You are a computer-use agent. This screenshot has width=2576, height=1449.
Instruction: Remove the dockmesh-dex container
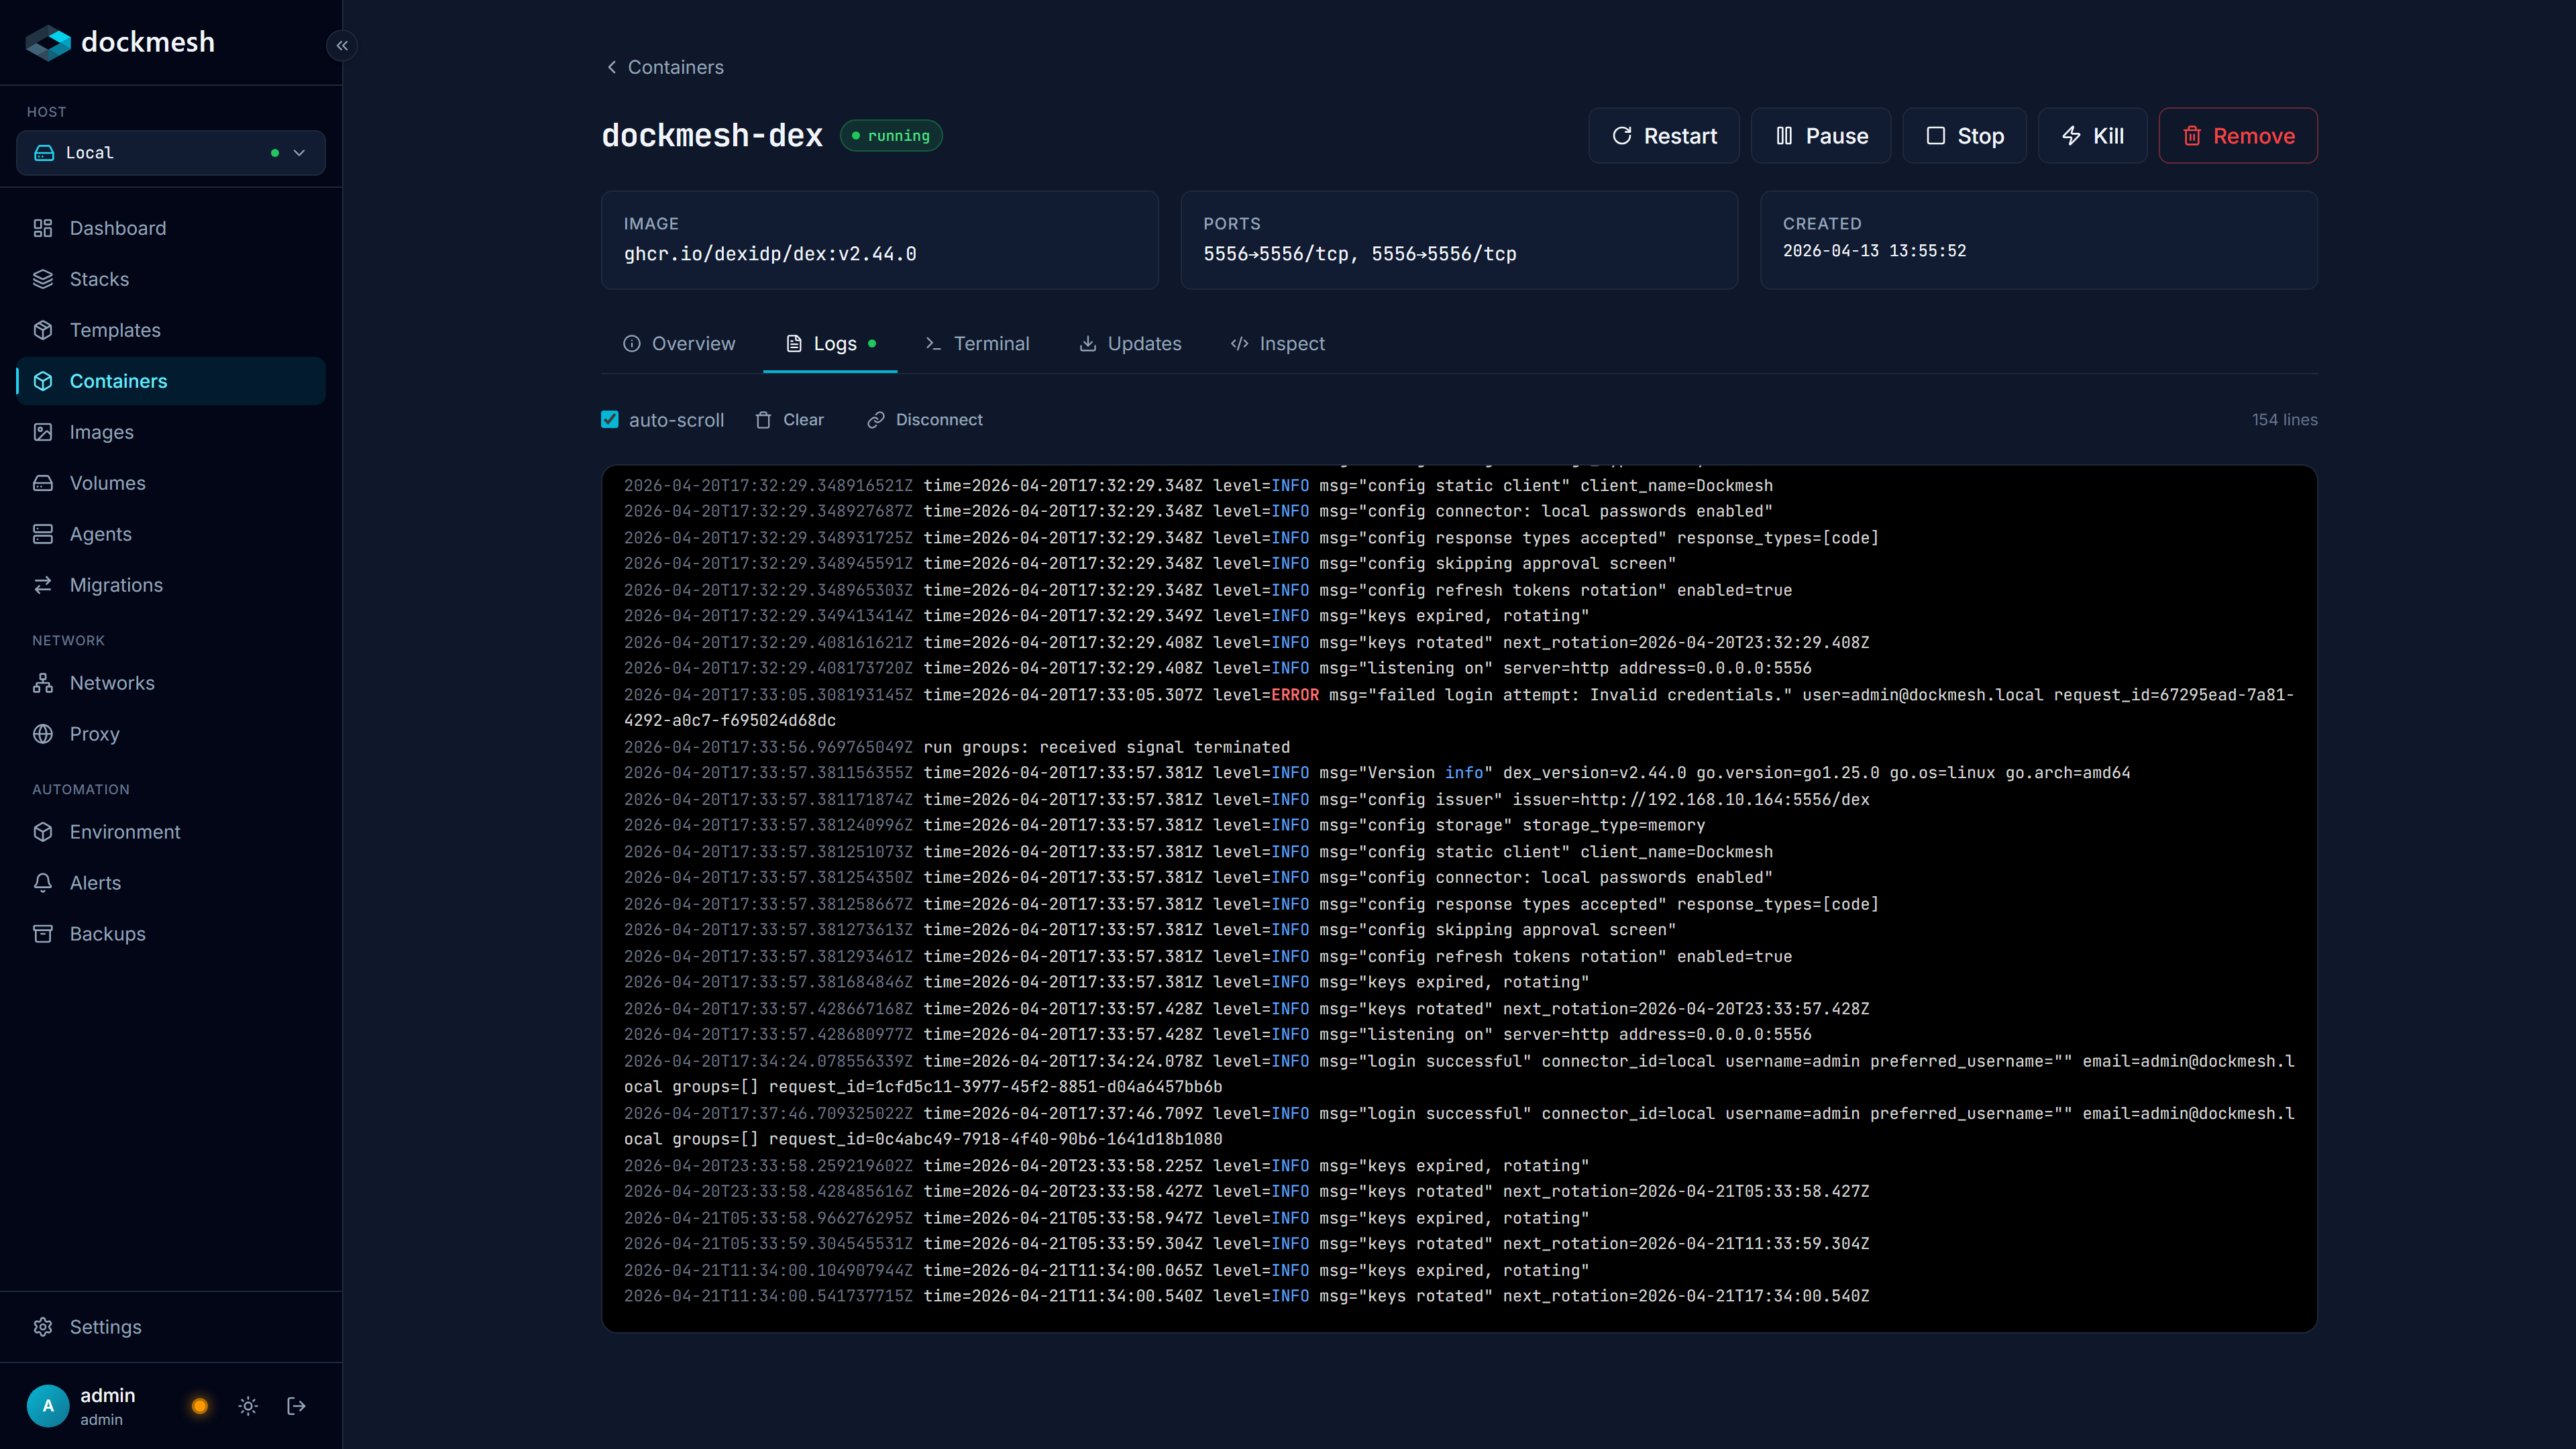(x=2237, y=135)
